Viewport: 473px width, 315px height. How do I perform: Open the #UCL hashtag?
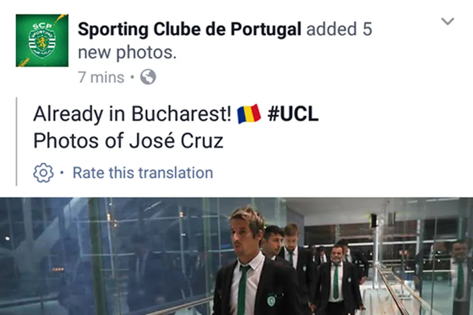[293, 114]
